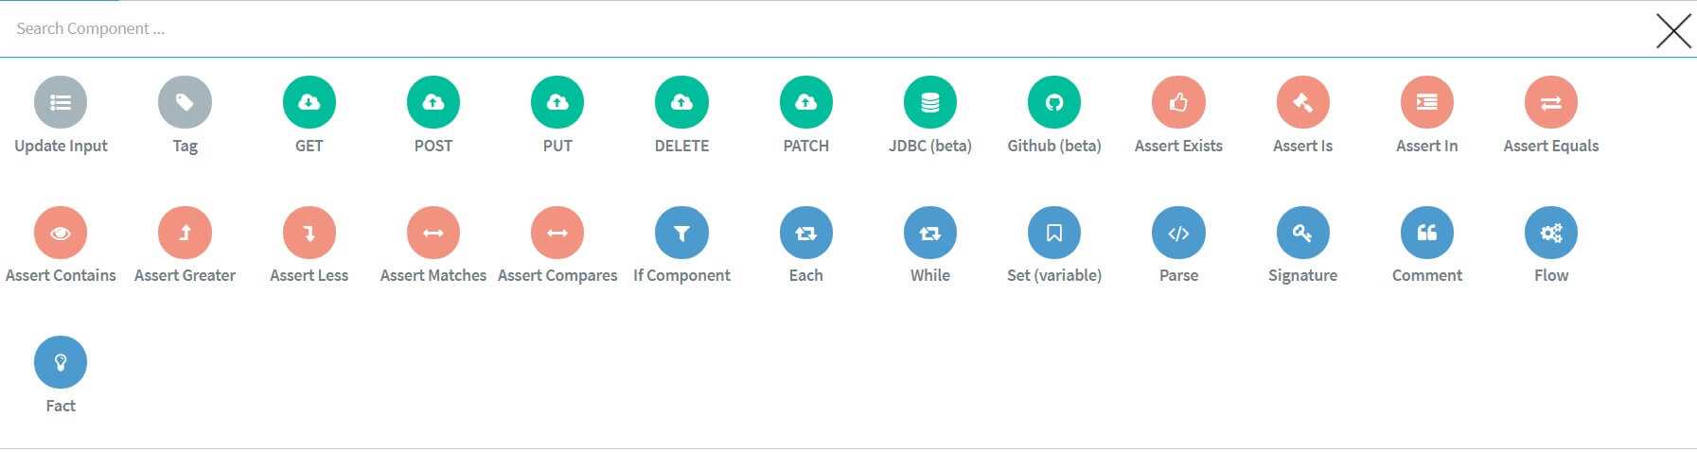Select the While loop component
The height and width of the screenshot is (452, 1697).
tap(930, 233)
